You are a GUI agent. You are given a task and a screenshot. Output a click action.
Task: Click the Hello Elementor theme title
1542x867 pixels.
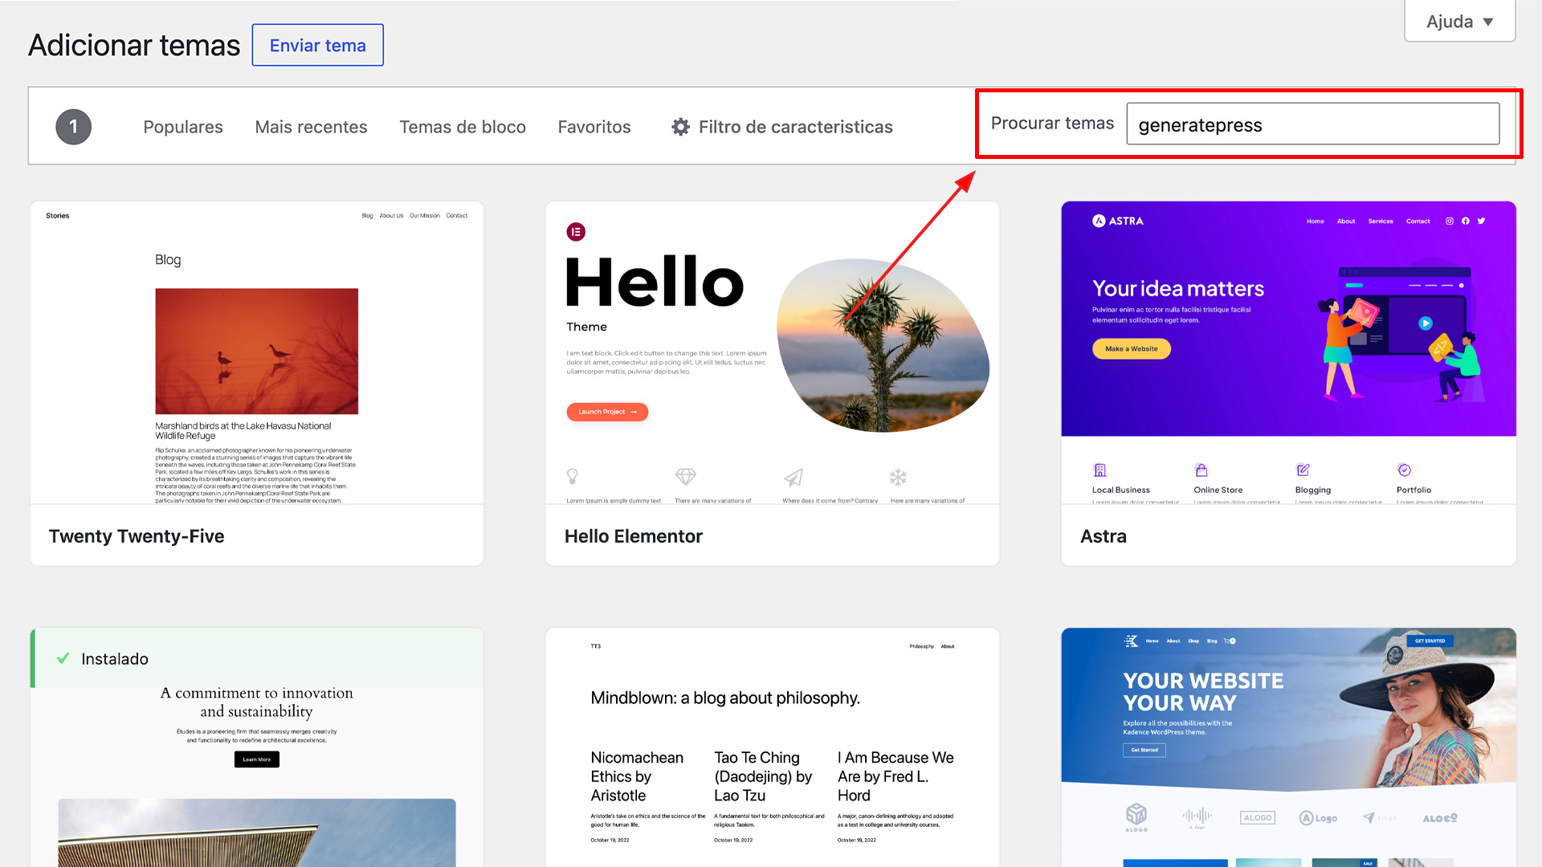point(634,536)
